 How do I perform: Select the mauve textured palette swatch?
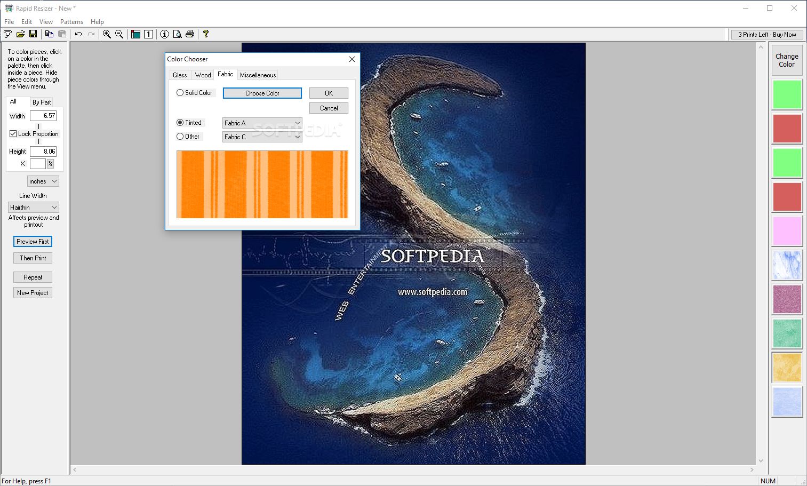coord(787,299)
